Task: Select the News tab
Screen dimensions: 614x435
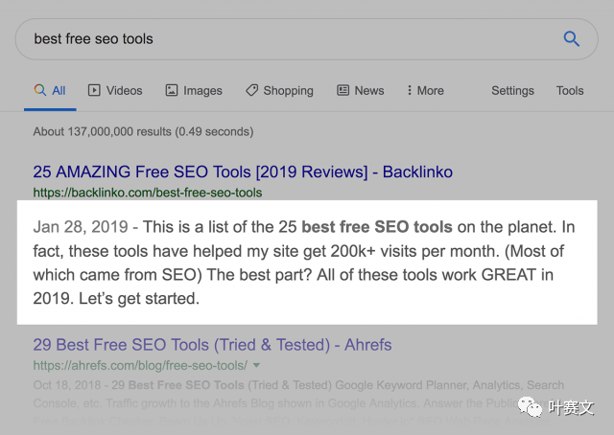Action: [368, 90]
